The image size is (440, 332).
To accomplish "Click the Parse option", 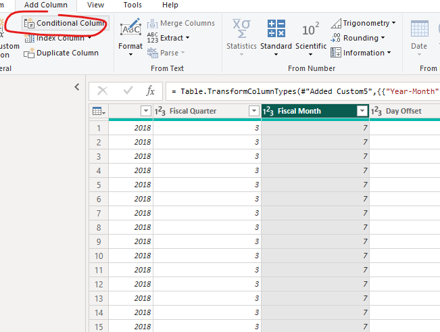I will coord(166,53).
